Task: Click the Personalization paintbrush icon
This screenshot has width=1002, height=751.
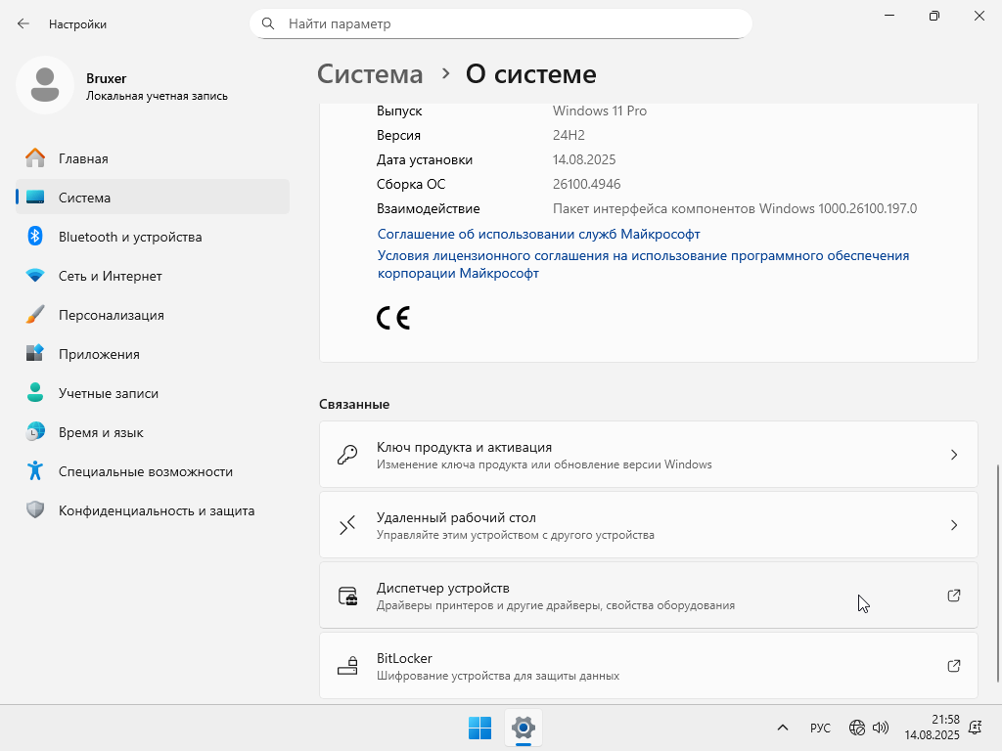Action: 35,314
